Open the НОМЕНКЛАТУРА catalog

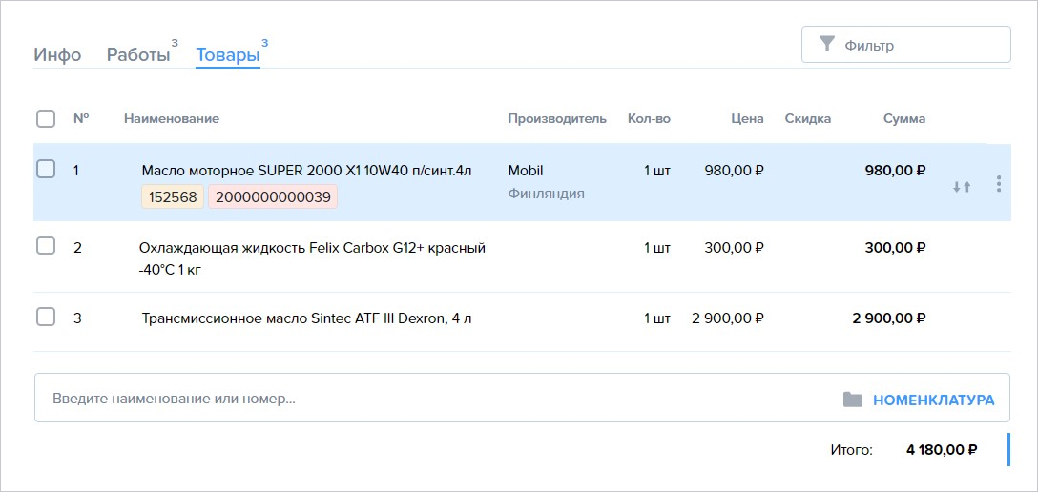[x=933, y=400]
